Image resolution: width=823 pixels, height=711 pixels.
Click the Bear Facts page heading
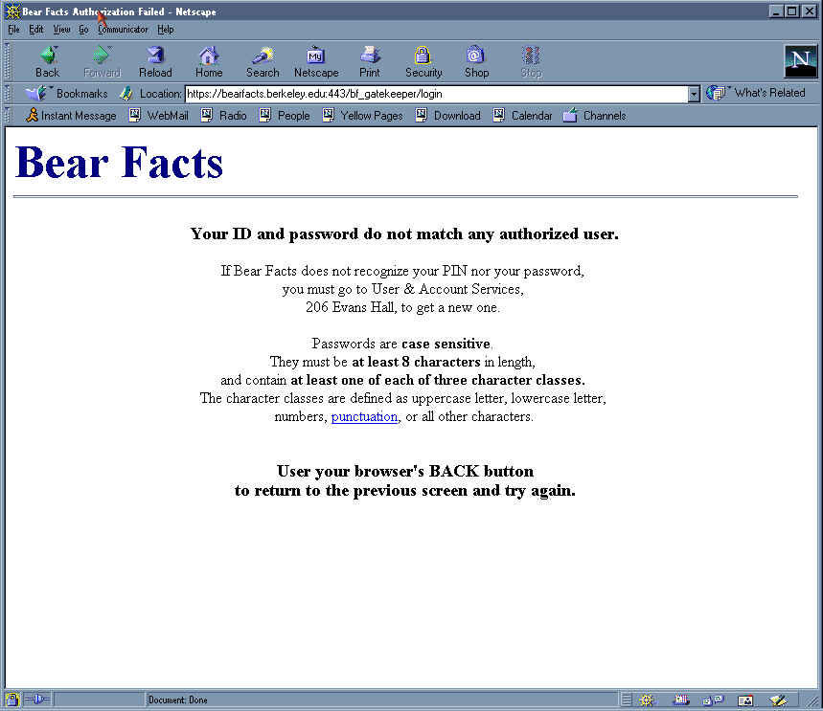pyautogui.click(x=119, y=163)
